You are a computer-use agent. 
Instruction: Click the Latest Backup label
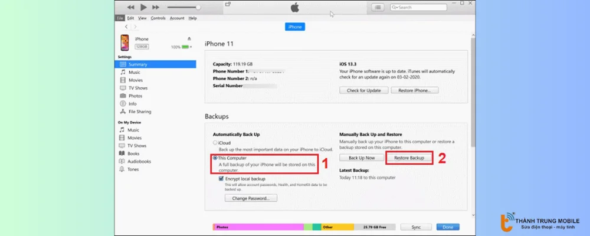click(x=354, y=171)
